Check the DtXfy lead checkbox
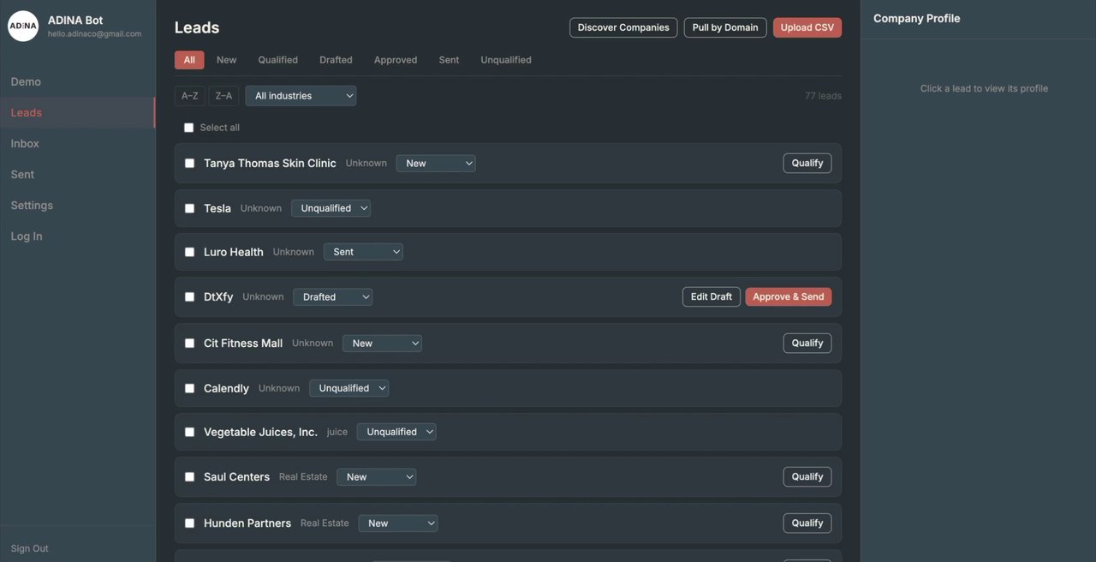The image size is (1096, 562). click(189, 297)
